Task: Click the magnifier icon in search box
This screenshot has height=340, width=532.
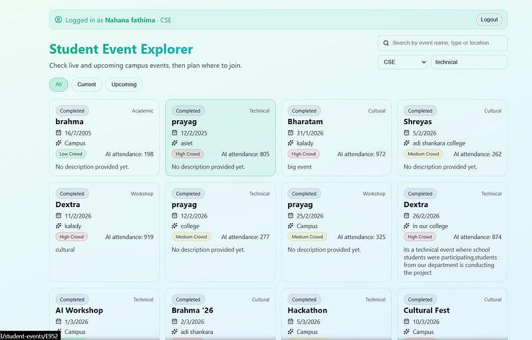Action: 386,43
